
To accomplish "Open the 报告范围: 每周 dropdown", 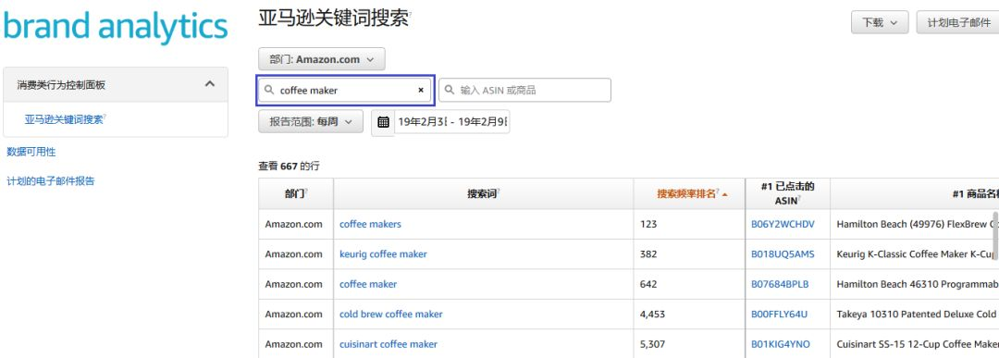I will click(310, 122).
